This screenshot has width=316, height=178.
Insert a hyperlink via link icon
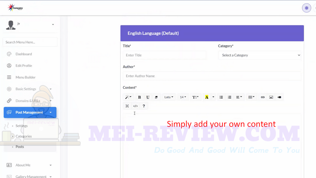click(x=263, y=97)
